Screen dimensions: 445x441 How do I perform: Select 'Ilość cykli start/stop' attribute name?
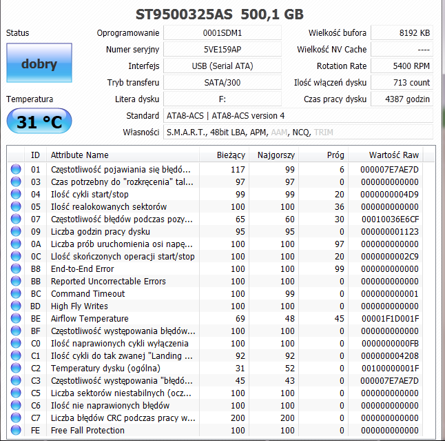coord(90,195)
